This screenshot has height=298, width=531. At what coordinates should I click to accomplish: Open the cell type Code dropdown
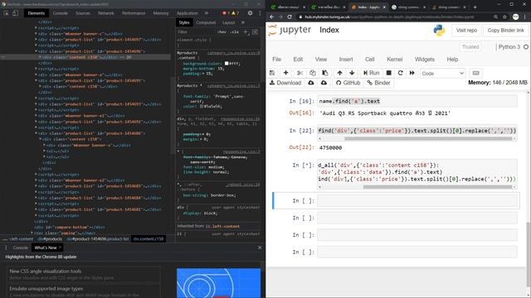pyautogui.click(x=442, y=74)
